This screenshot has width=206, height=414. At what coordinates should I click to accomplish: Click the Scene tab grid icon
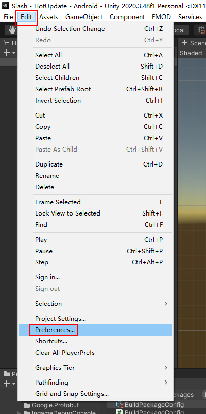(185, 42)
